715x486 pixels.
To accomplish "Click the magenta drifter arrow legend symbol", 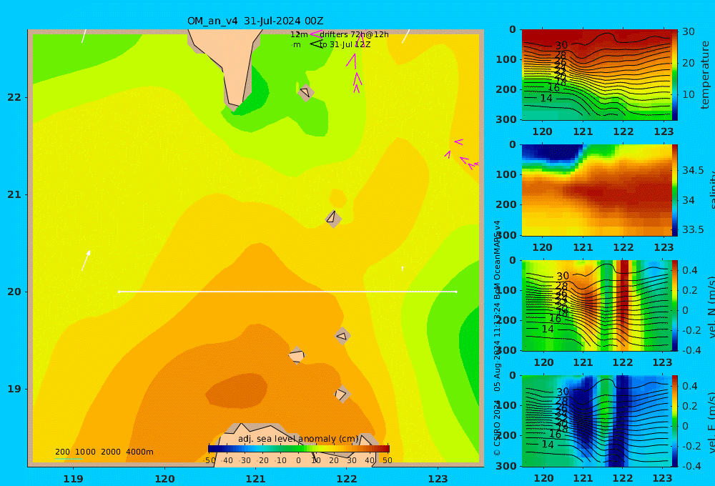I will coord(315,34).
